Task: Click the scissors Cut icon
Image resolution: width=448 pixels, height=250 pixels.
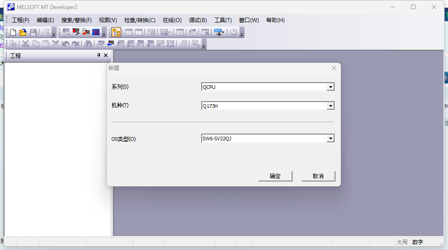Action: [x=25, y=44]
